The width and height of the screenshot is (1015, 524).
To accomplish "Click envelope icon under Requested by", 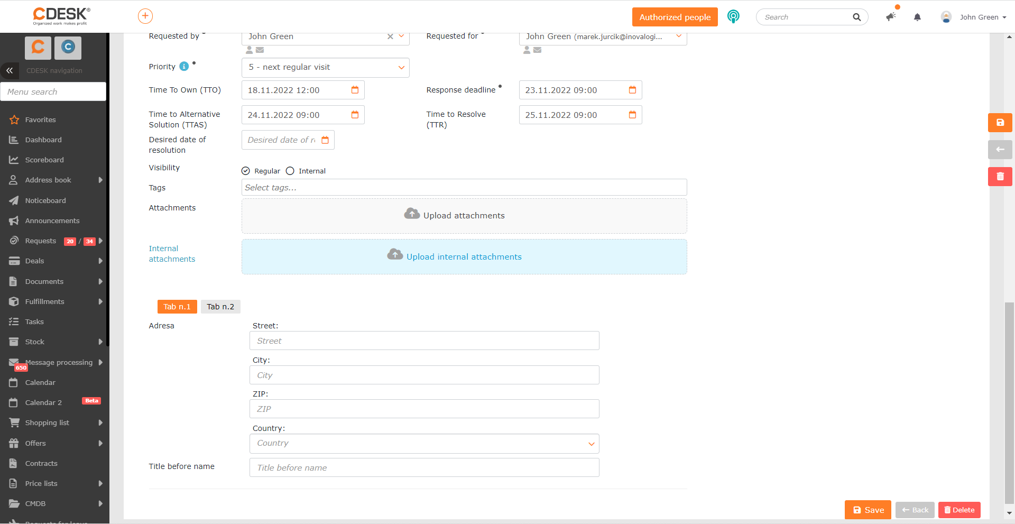I will (260, 50).
